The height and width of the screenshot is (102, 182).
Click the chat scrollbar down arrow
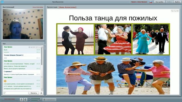click(x=42, y=90)
